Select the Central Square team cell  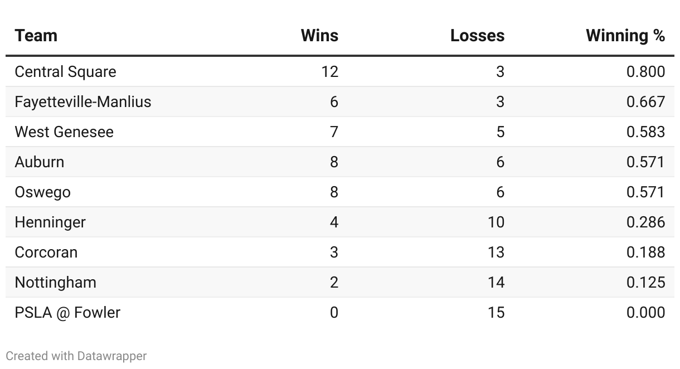(65, 71)
